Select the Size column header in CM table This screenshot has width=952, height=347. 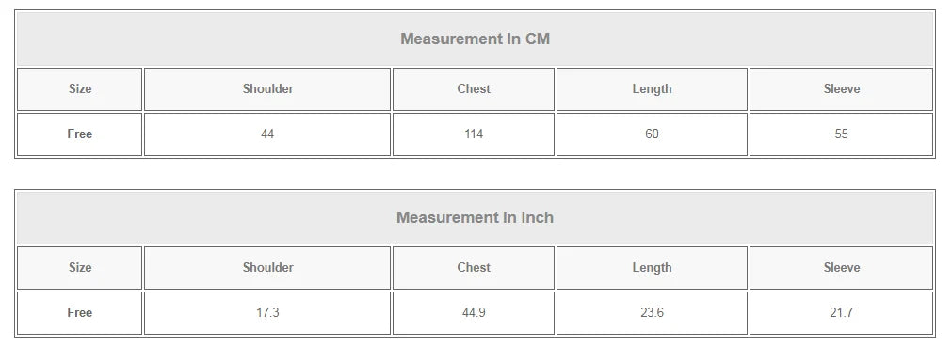point(79,89)
